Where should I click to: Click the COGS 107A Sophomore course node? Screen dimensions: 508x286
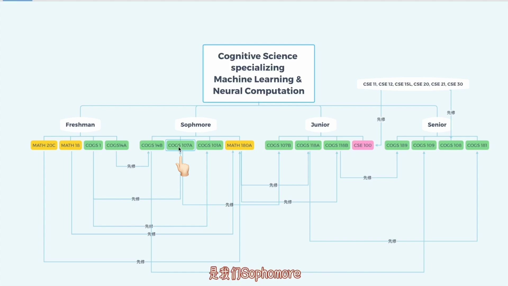[180, 145]
